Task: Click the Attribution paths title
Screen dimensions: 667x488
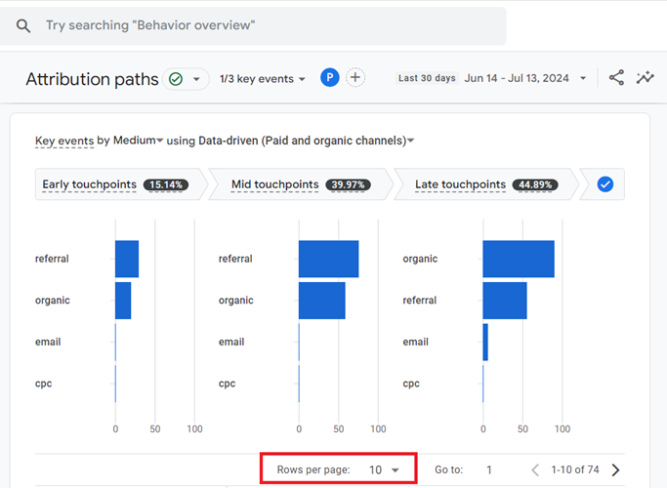Action: click(92, 79)
